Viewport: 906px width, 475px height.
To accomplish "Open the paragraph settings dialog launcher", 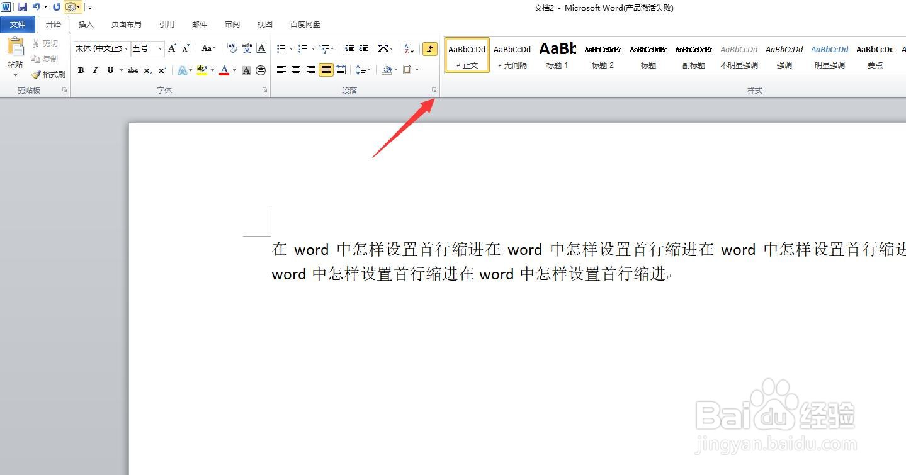I will pyautogui.click(x=434, y=90).
